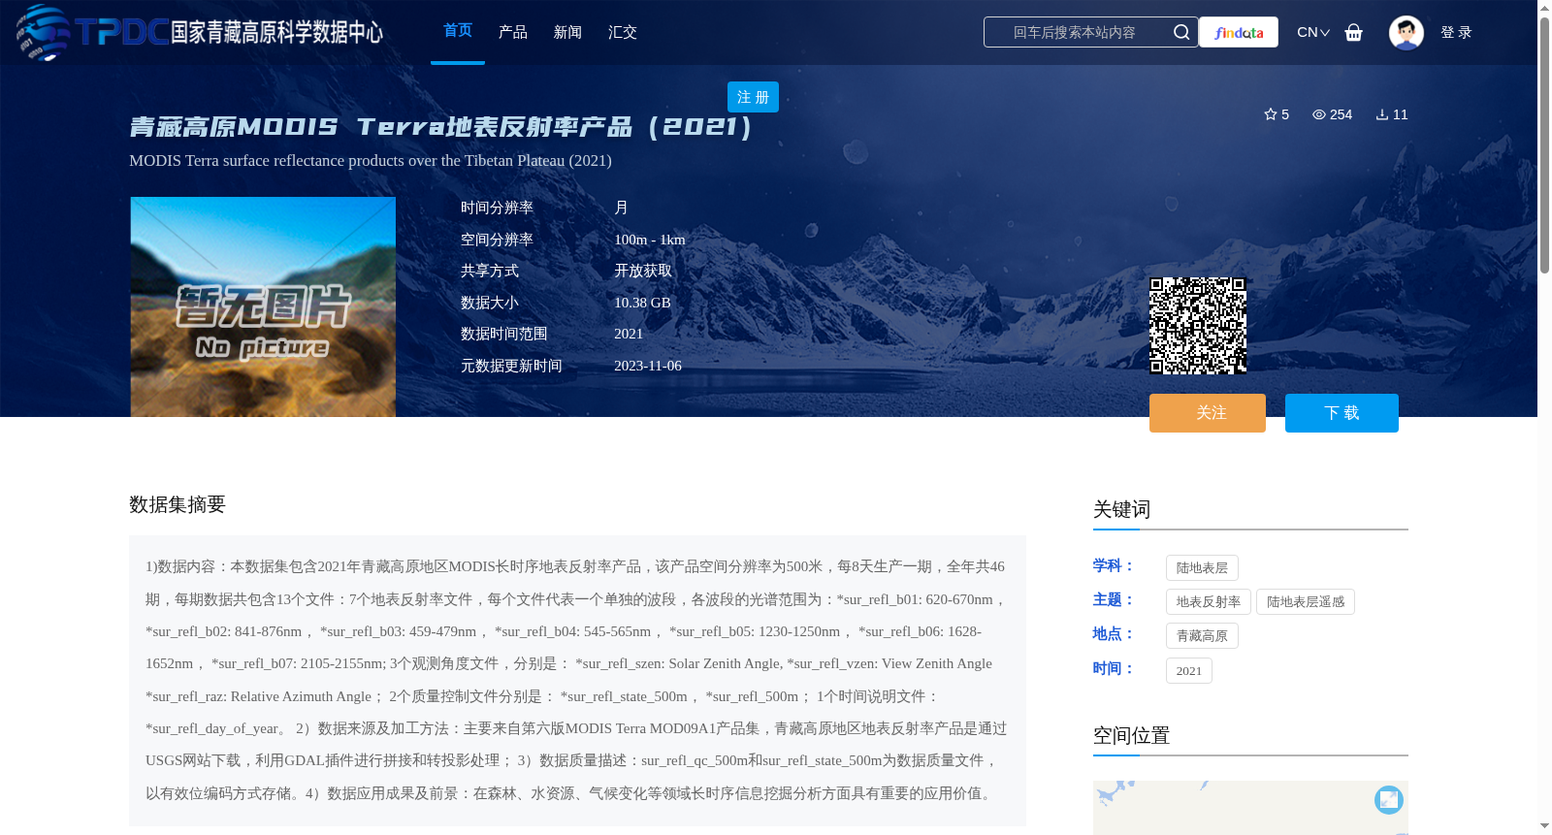
Task: Click the 空间位置 heading
Action: point(1131,735)
